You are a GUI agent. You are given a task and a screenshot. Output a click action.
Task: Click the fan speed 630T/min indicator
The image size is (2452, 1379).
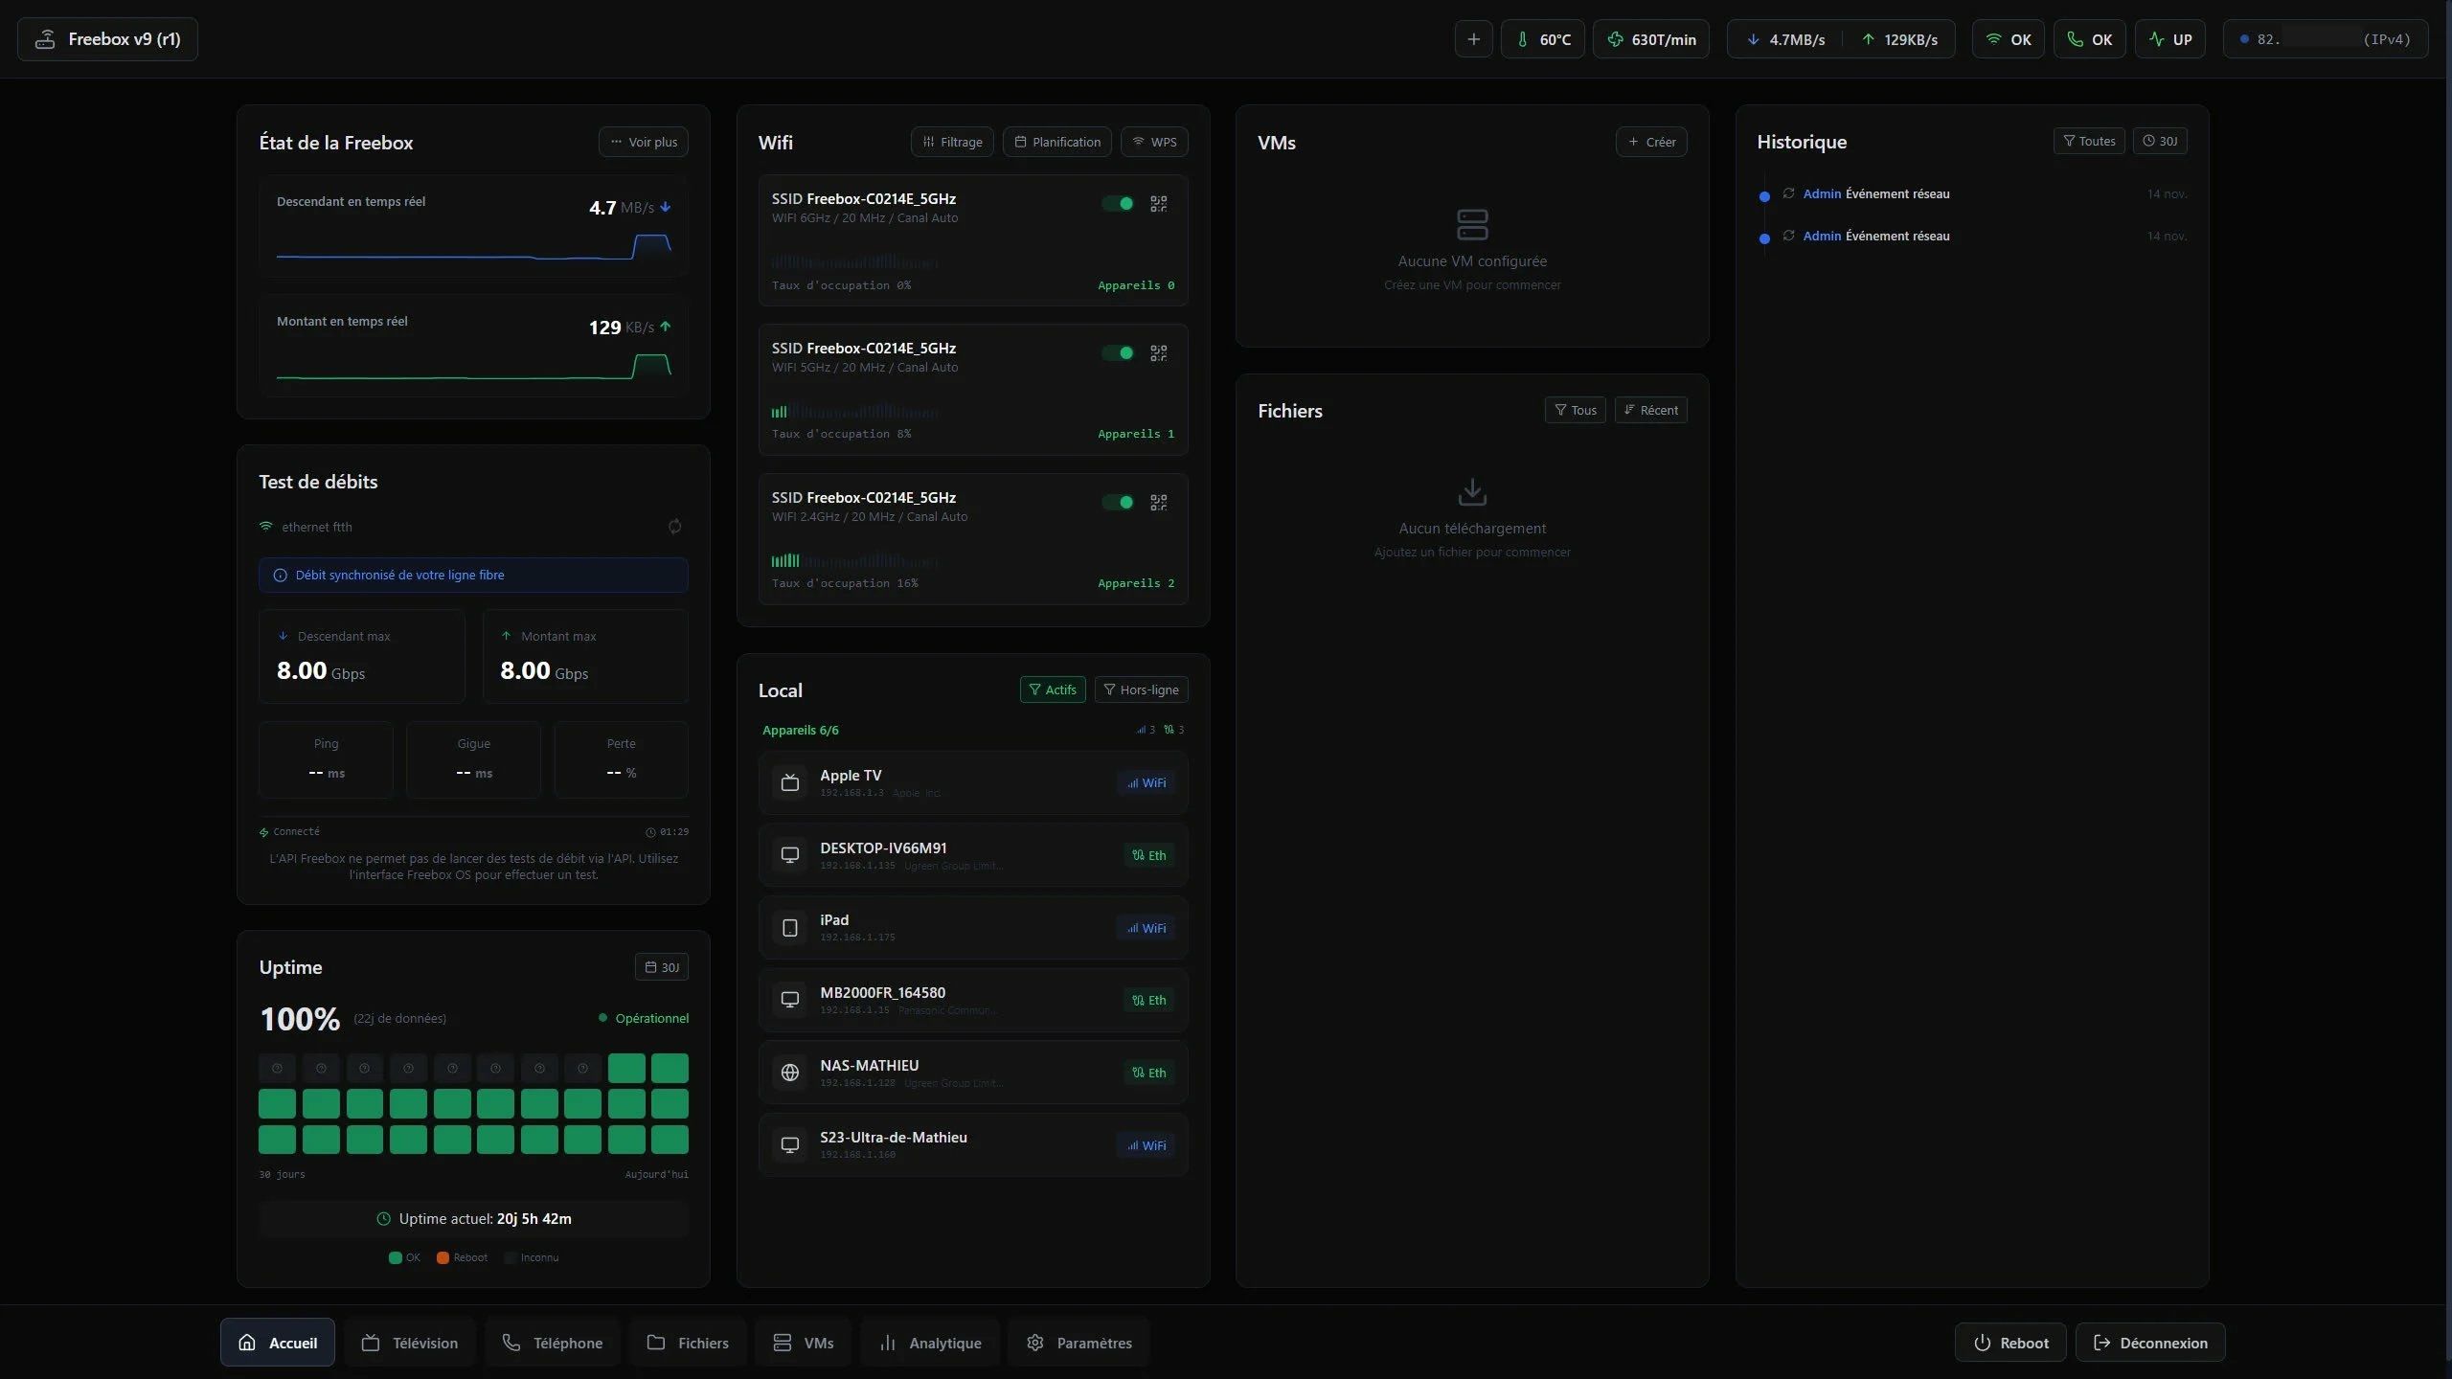1650,38
